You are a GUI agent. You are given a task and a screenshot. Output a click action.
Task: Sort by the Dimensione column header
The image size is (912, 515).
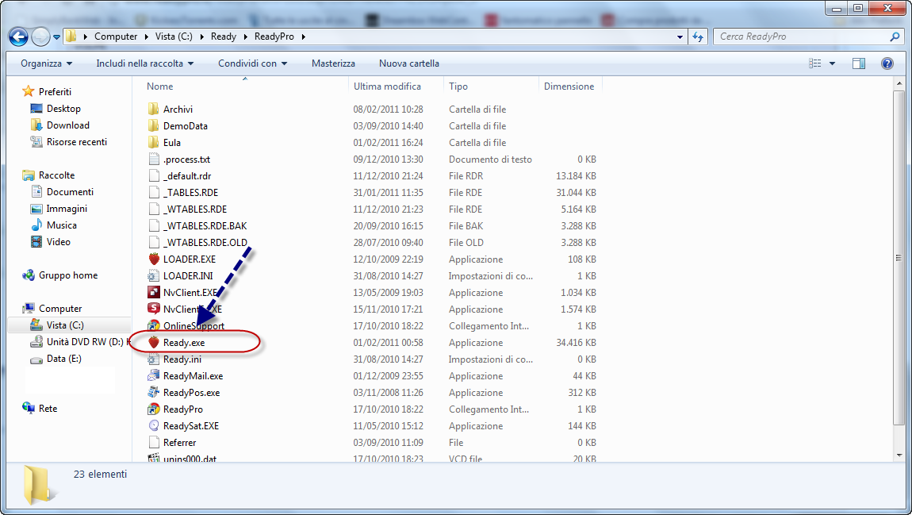[569, 86]
